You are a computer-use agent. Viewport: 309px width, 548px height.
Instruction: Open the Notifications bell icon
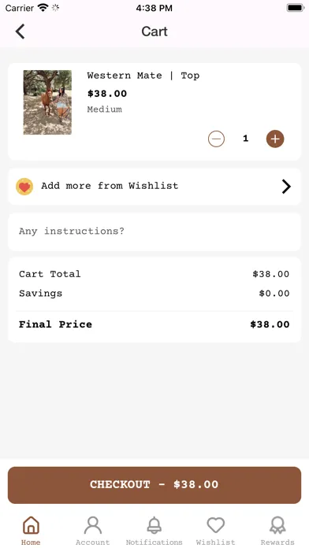(x=154, y=525)
